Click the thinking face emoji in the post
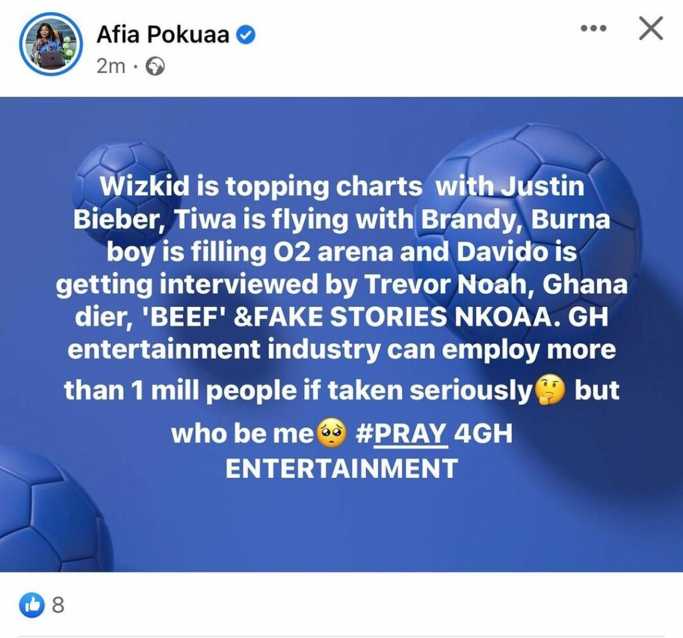This screenshot has width=683, height=638. tap(549, 391)
